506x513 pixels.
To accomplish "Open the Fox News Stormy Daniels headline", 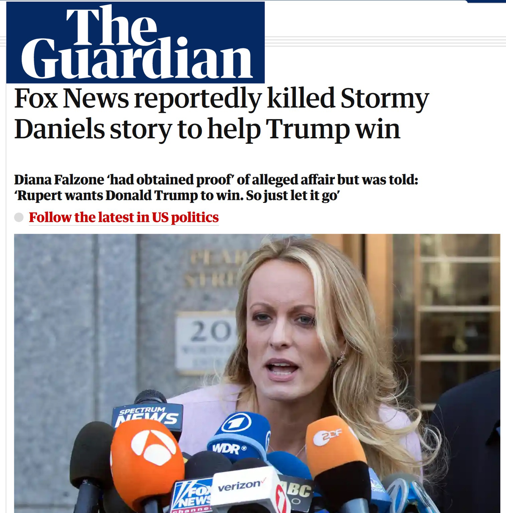I will click(x=221, y=113).
